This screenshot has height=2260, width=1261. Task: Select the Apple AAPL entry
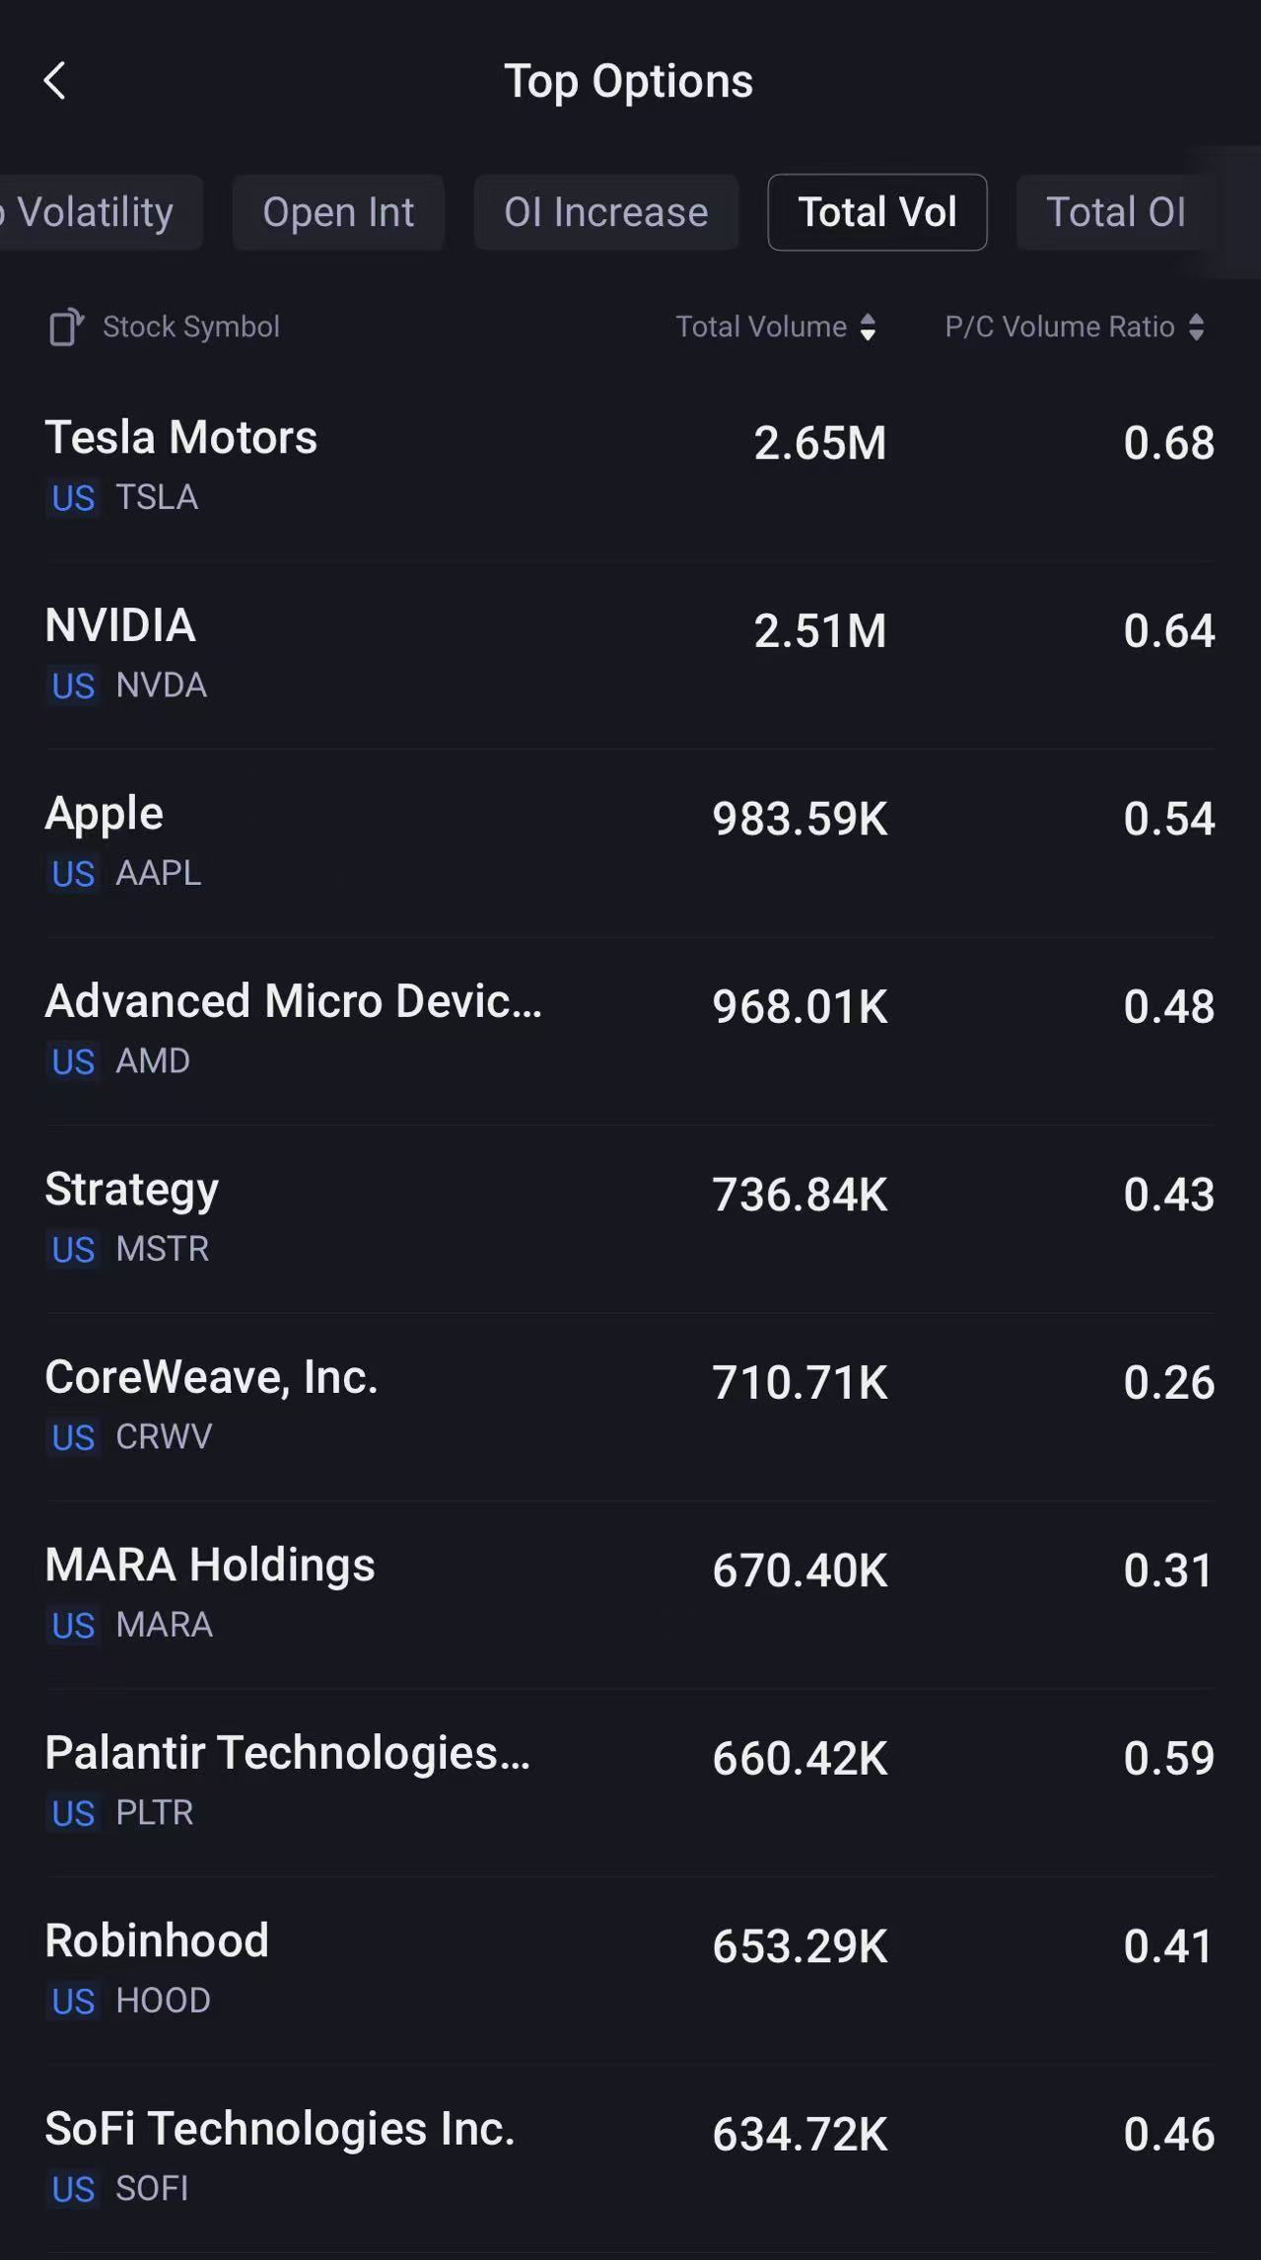point(629,841)
